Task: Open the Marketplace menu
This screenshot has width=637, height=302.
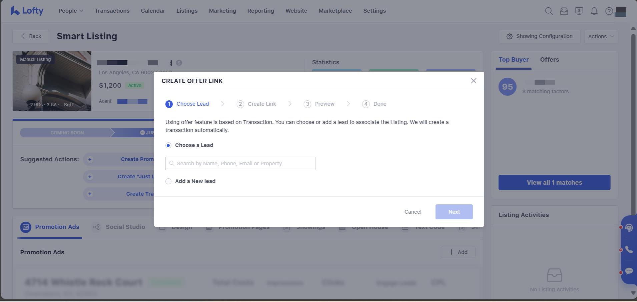Action: (335, 11)
